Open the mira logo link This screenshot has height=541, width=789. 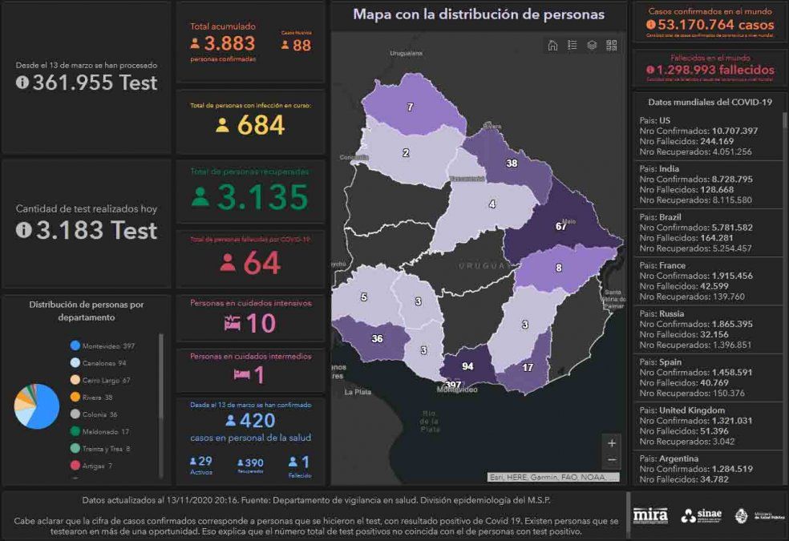click(649, 515)
